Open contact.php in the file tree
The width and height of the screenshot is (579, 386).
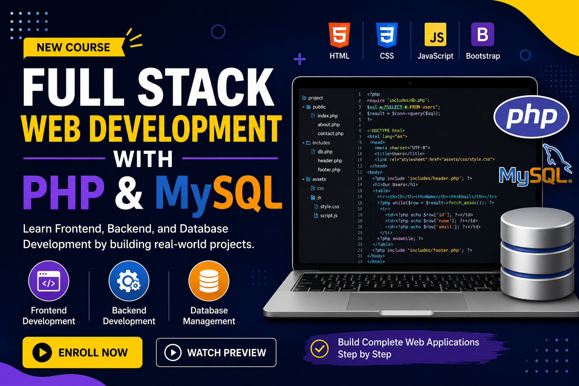tap(331, 133)
